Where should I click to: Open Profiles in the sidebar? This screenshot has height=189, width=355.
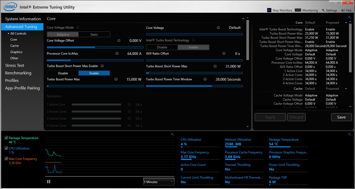12,81
